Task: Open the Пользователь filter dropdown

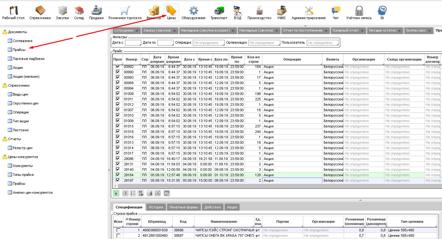Action: (322, 43)
